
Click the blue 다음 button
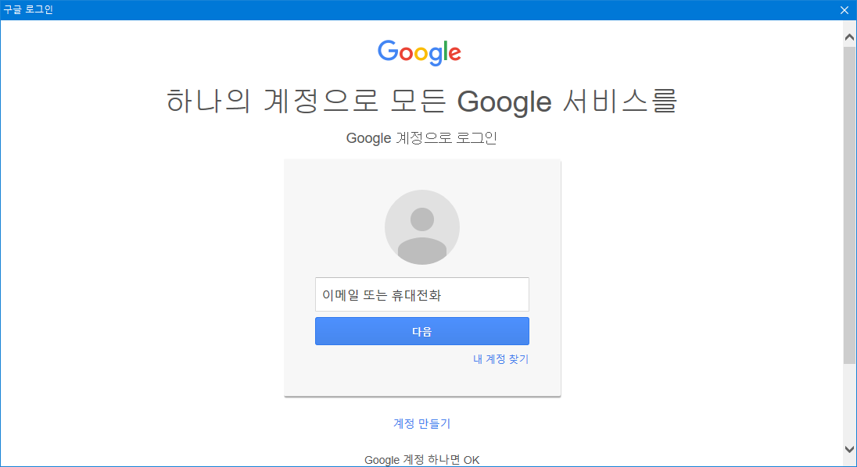[422, 331]
